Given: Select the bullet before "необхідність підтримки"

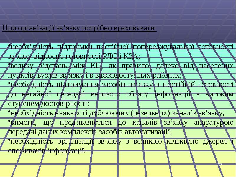Looking at the screenshot, I should [9, 45].
